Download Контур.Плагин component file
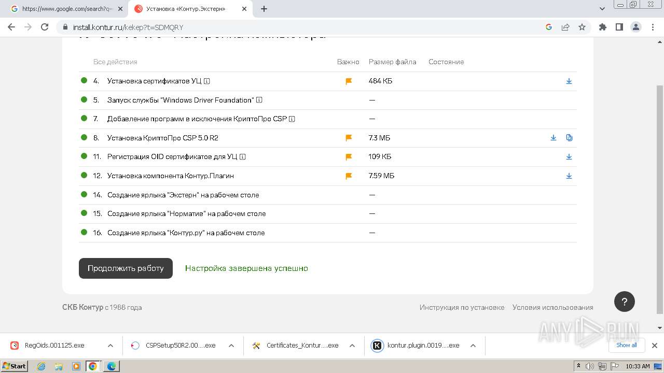The width and height of the screenshot is (664, 373). point(569,176)
